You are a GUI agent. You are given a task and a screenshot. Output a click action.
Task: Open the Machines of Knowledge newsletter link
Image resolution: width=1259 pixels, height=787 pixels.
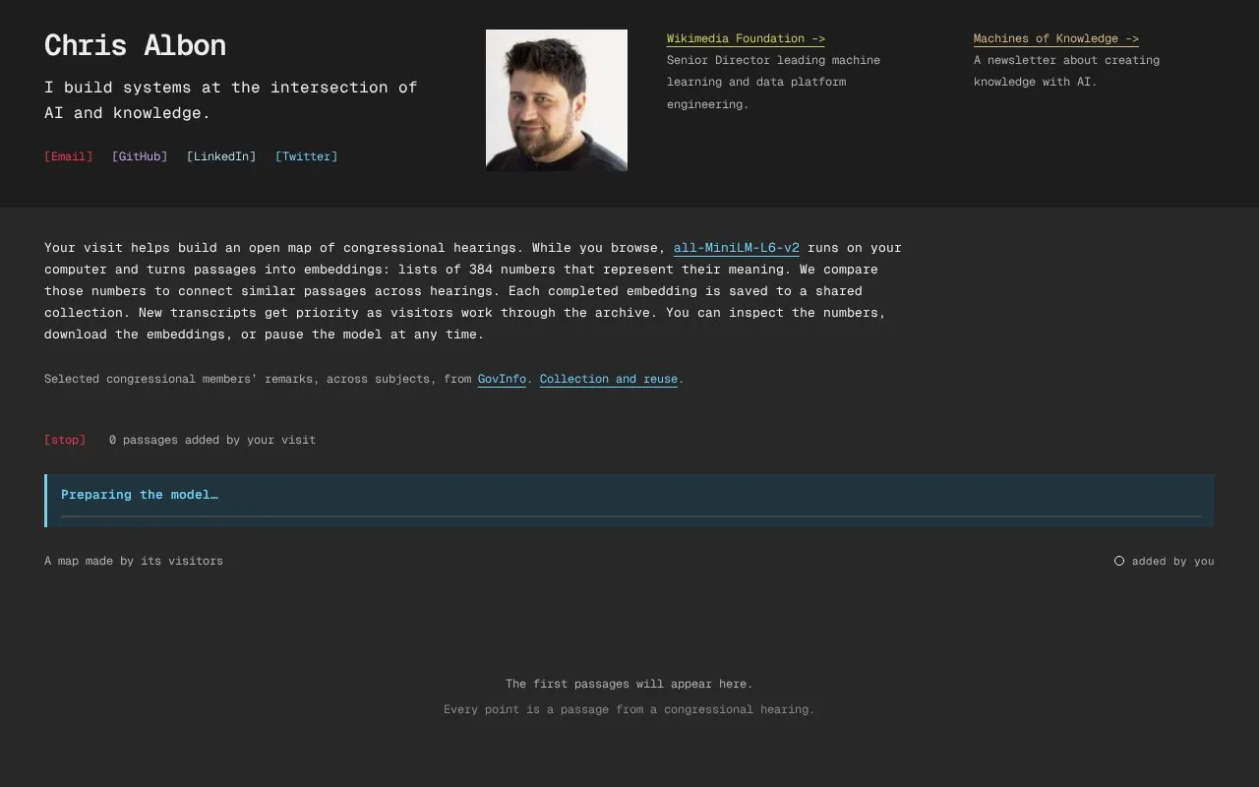pyautogui.click(x=1056, y=39)
